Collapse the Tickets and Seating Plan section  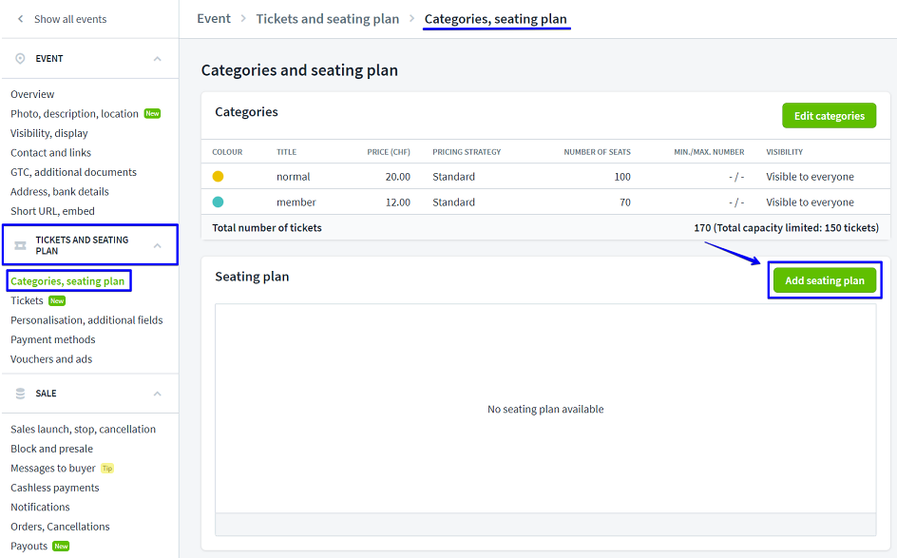158,245
